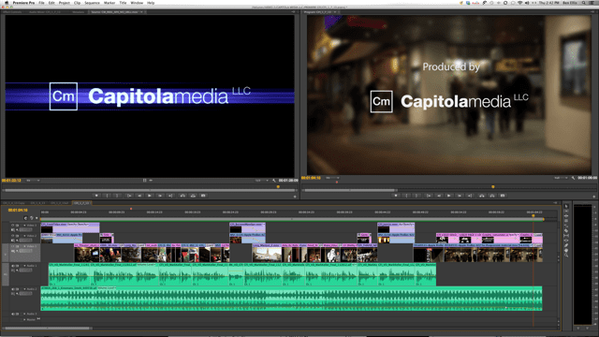
Task: Select the Track Select tool
Action: pyautogui.click(x=566, y=212)
